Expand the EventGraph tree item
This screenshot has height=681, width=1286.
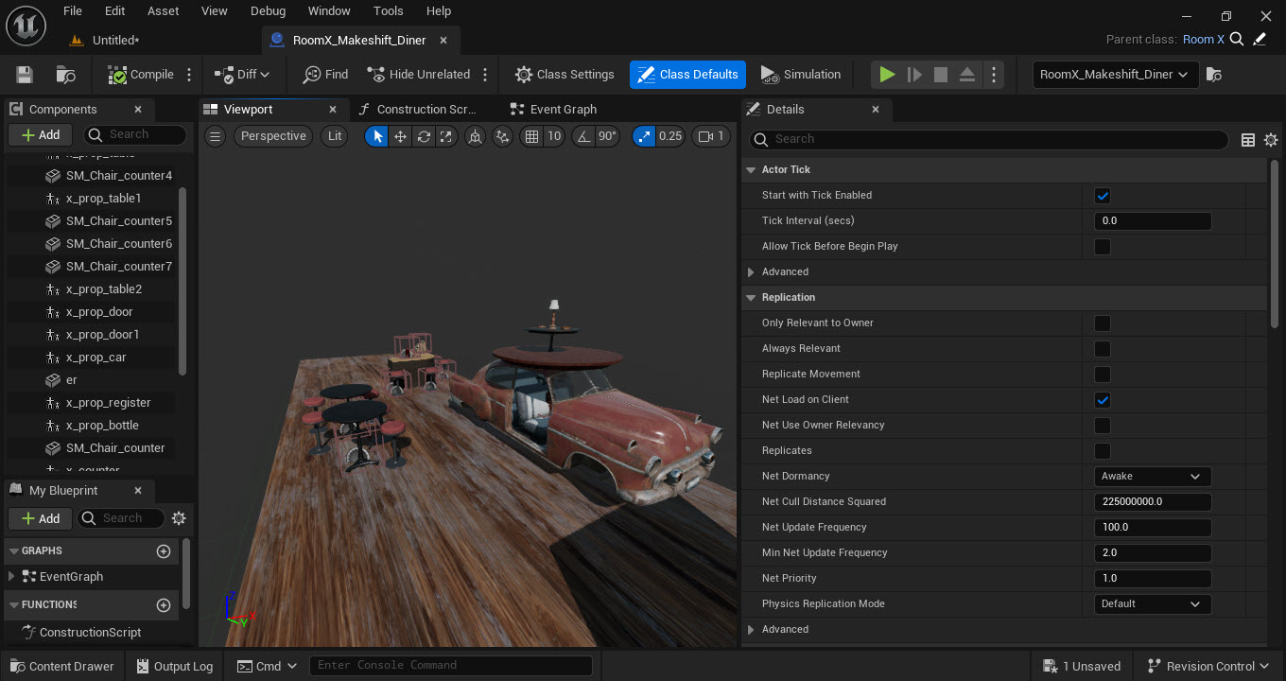(11, 576)
